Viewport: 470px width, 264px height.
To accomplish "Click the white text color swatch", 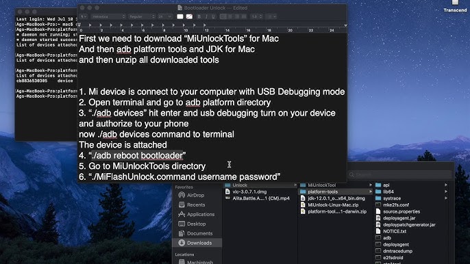I will click(180, 16).
